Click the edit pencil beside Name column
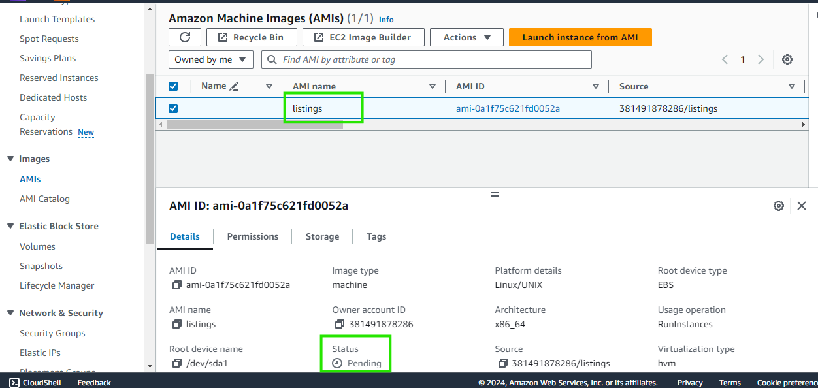Viewport: 818px width, 388px height. [x=235, y=86]
